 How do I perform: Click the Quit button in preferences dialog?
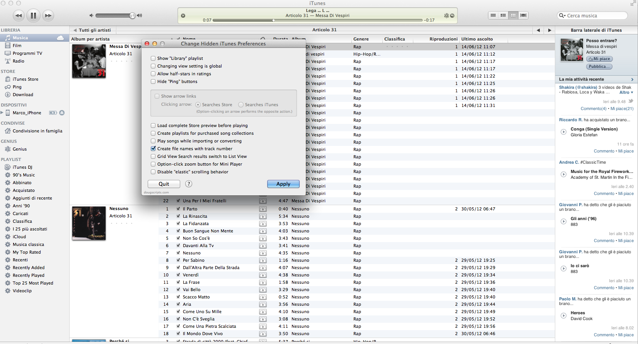(164, 184)
